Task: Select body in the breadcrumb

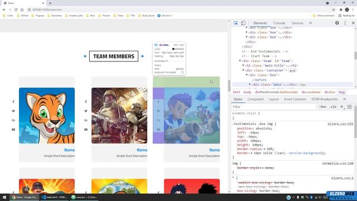Action: tap(247, 92)
